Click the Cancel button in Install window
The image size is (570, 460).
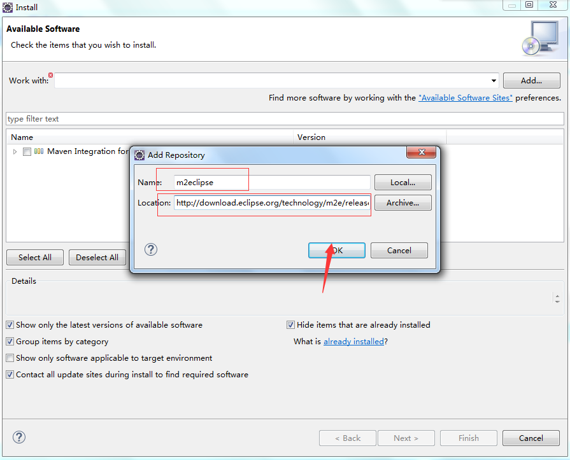click(531, 438)
